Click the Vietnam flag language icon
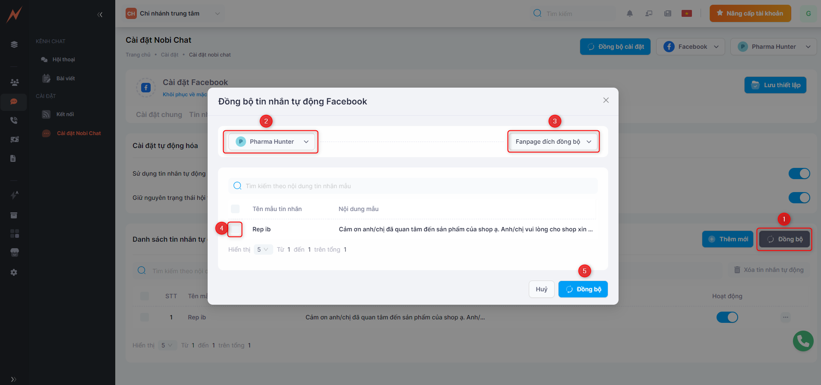This screenshot has width=821, height=385. click(686, 13)
